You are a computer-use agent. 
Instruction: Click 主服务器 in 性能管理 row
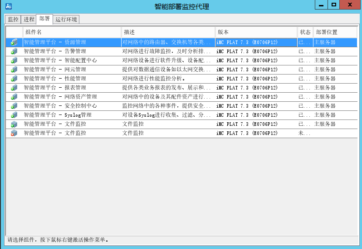point(325,79)
